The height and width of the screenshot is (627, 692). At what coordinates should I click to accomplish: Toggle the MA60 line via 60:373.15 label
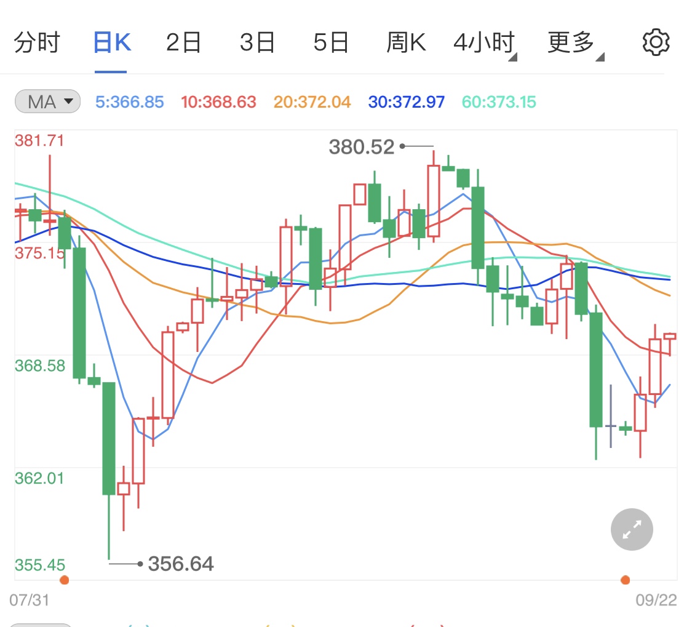[498, 102]
